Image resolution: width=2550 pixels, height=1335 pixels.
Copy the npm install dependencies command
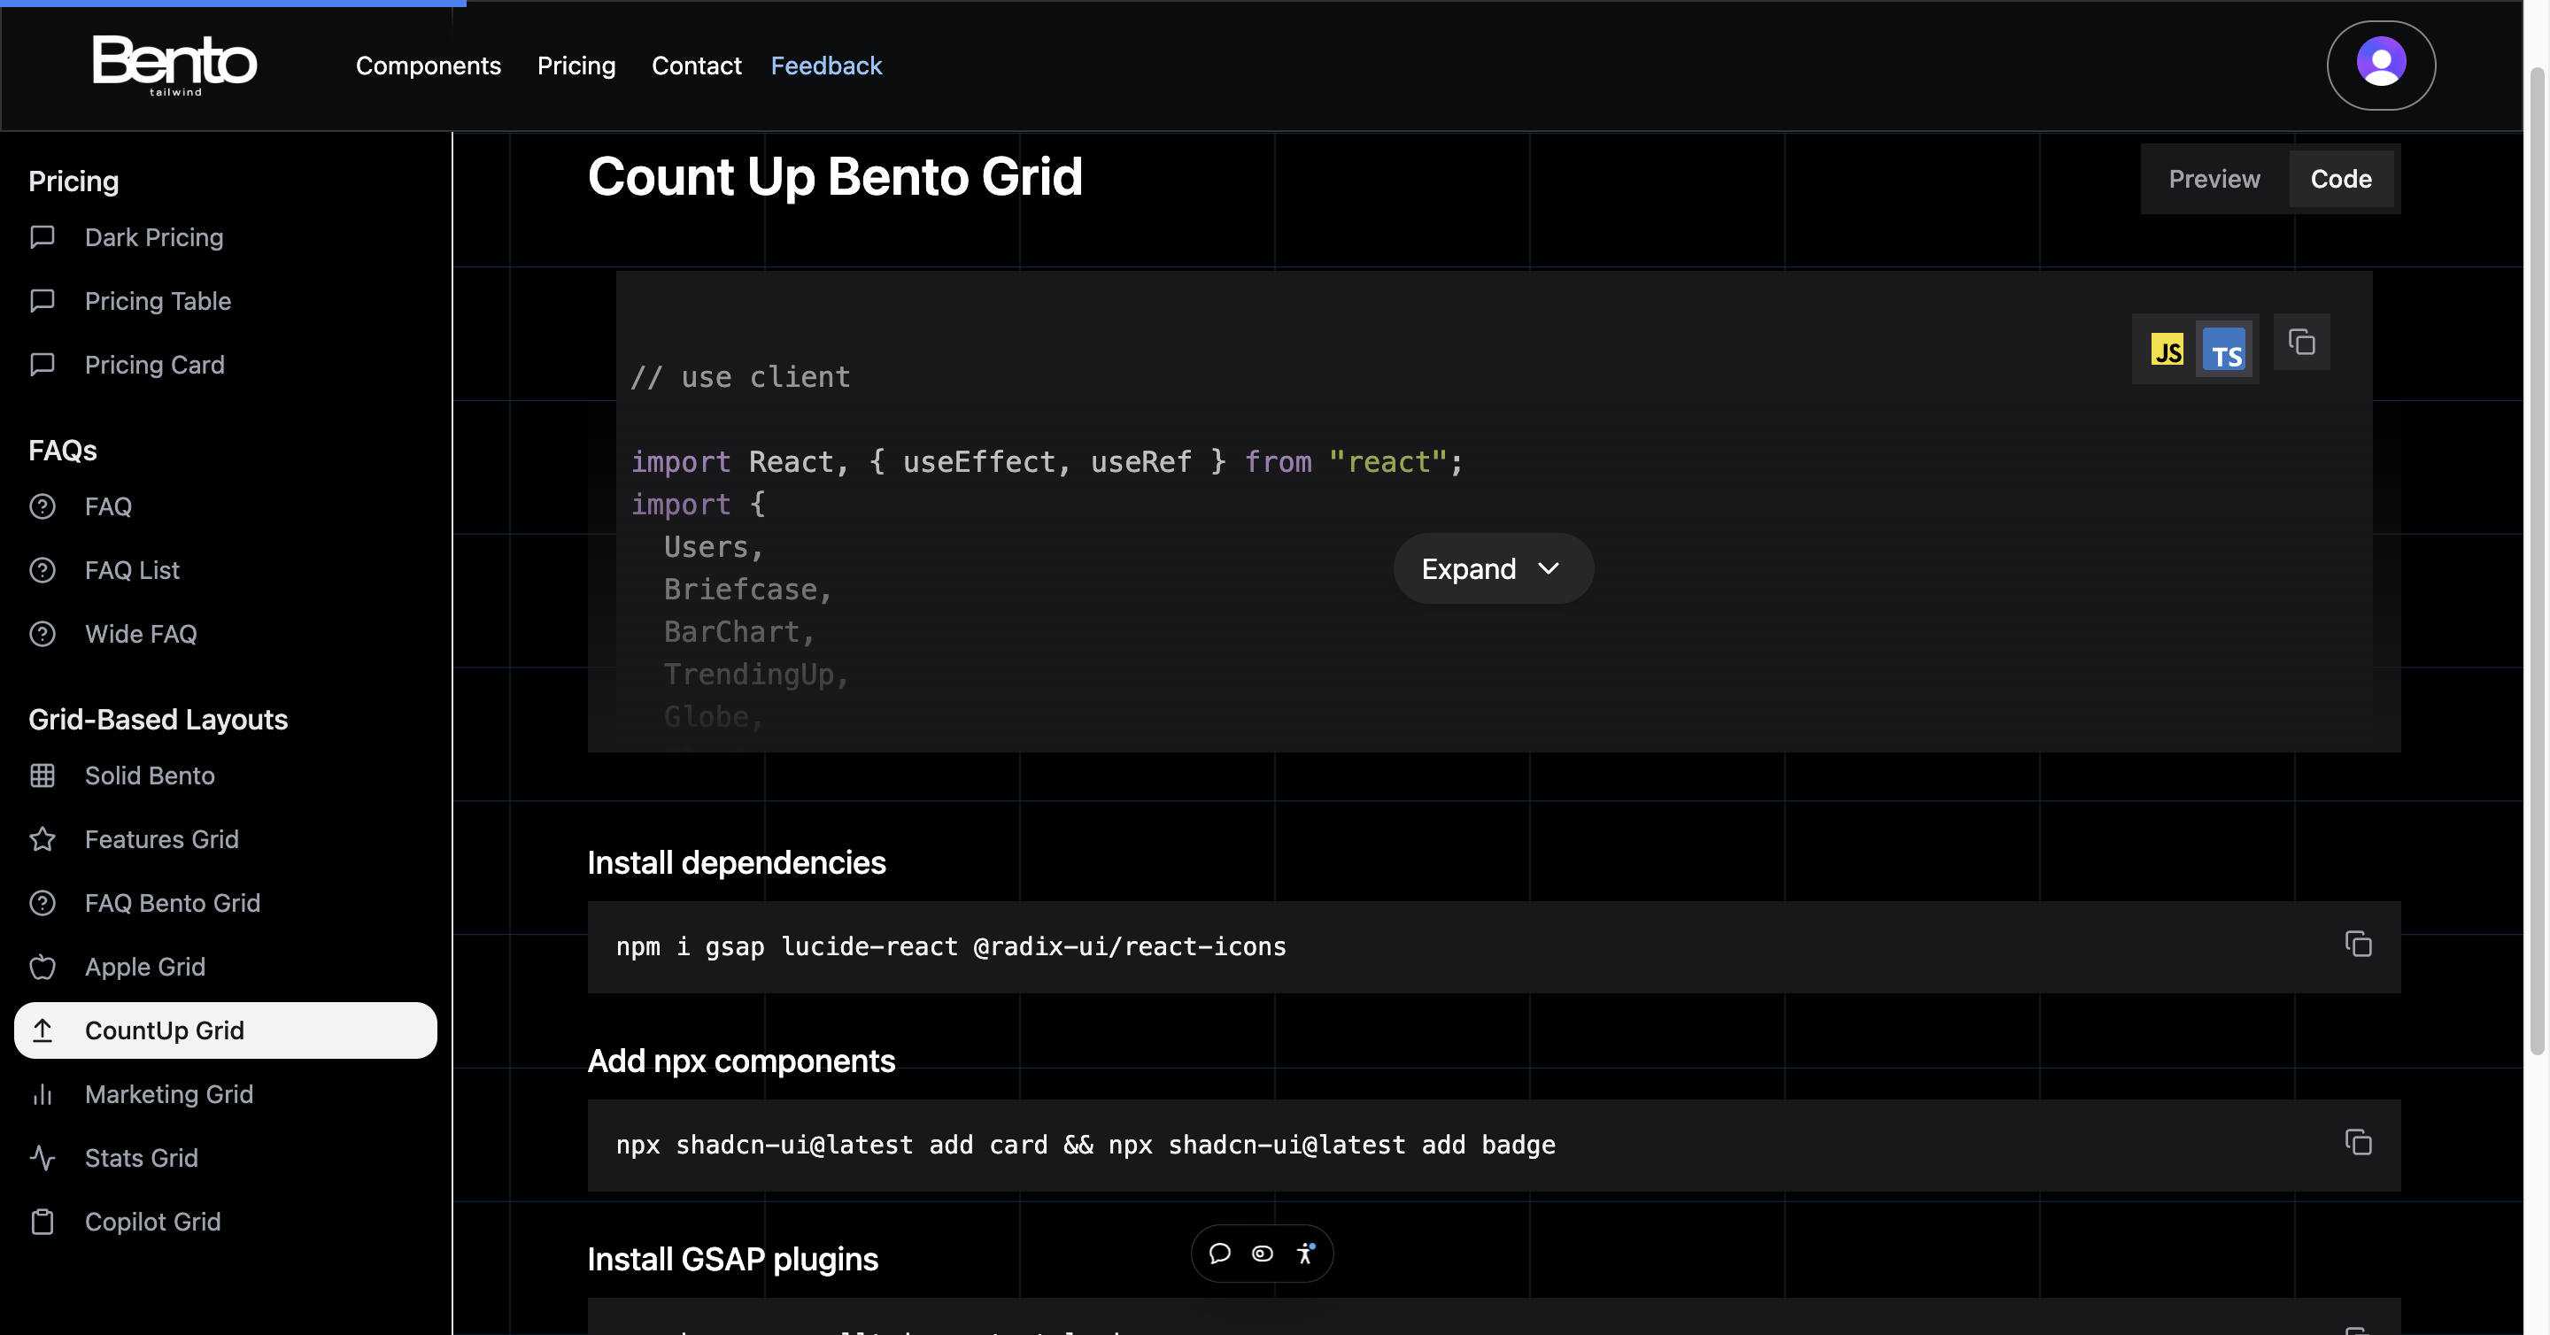click(x=2358, y=944)
